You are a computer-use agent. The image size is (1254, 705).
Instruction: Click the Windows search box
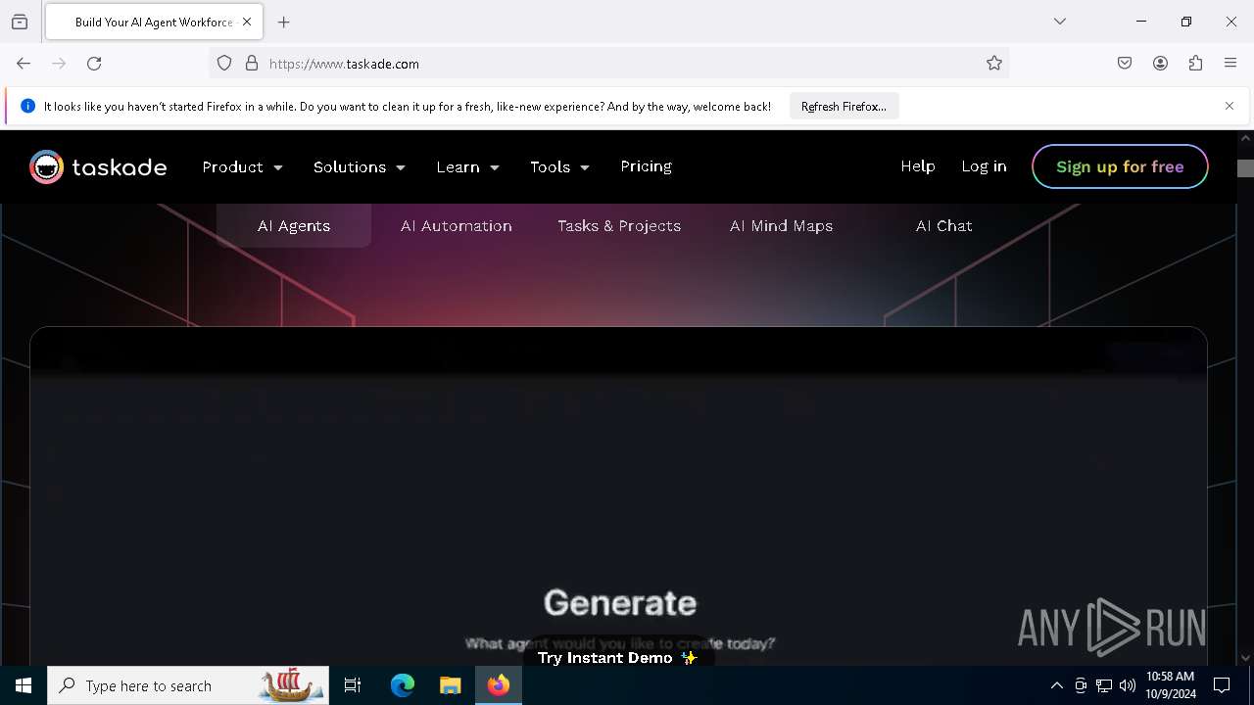pyautogui.click(x=187, y=685)
